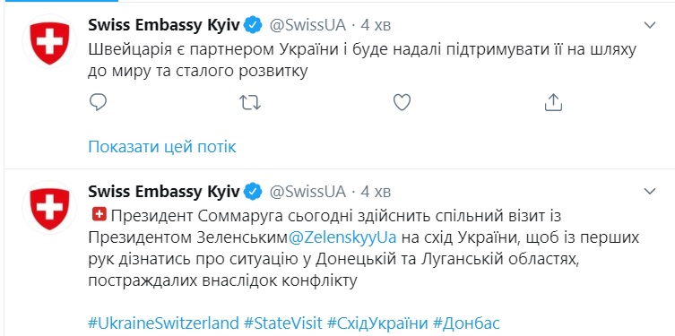This screenshot has height=336, width=675.
Task: Open the @ZelenskyyUa mention link
Action: [342, 237]
